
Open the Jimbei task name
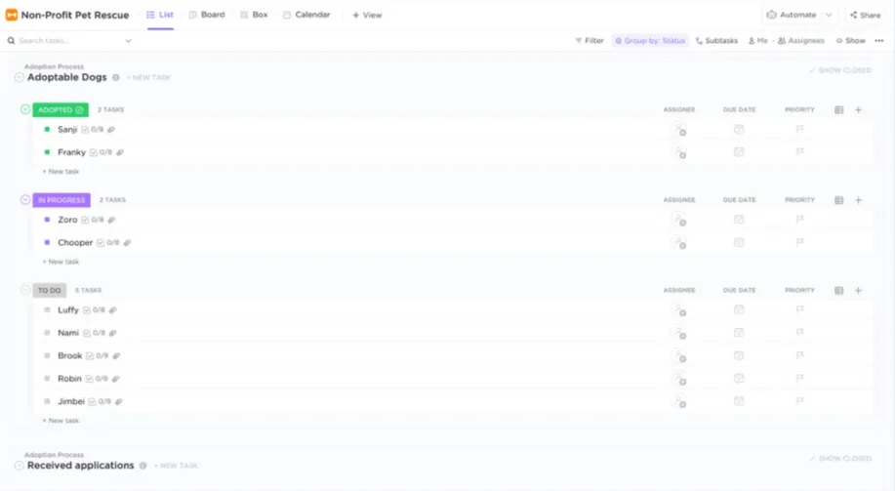click(71, 401)
